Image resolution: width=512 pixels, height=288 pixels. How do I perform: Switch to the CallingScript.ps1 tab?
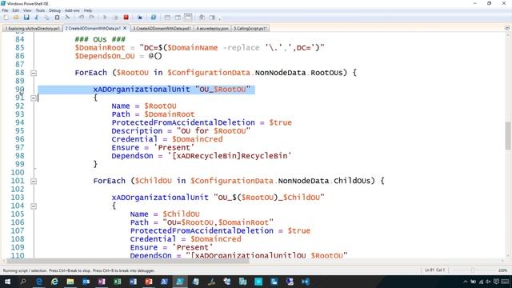tap(250, 29)
